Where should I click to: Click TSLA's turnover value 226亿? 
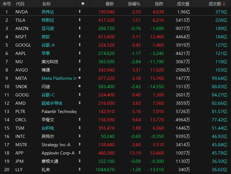[x=221, y=20]
